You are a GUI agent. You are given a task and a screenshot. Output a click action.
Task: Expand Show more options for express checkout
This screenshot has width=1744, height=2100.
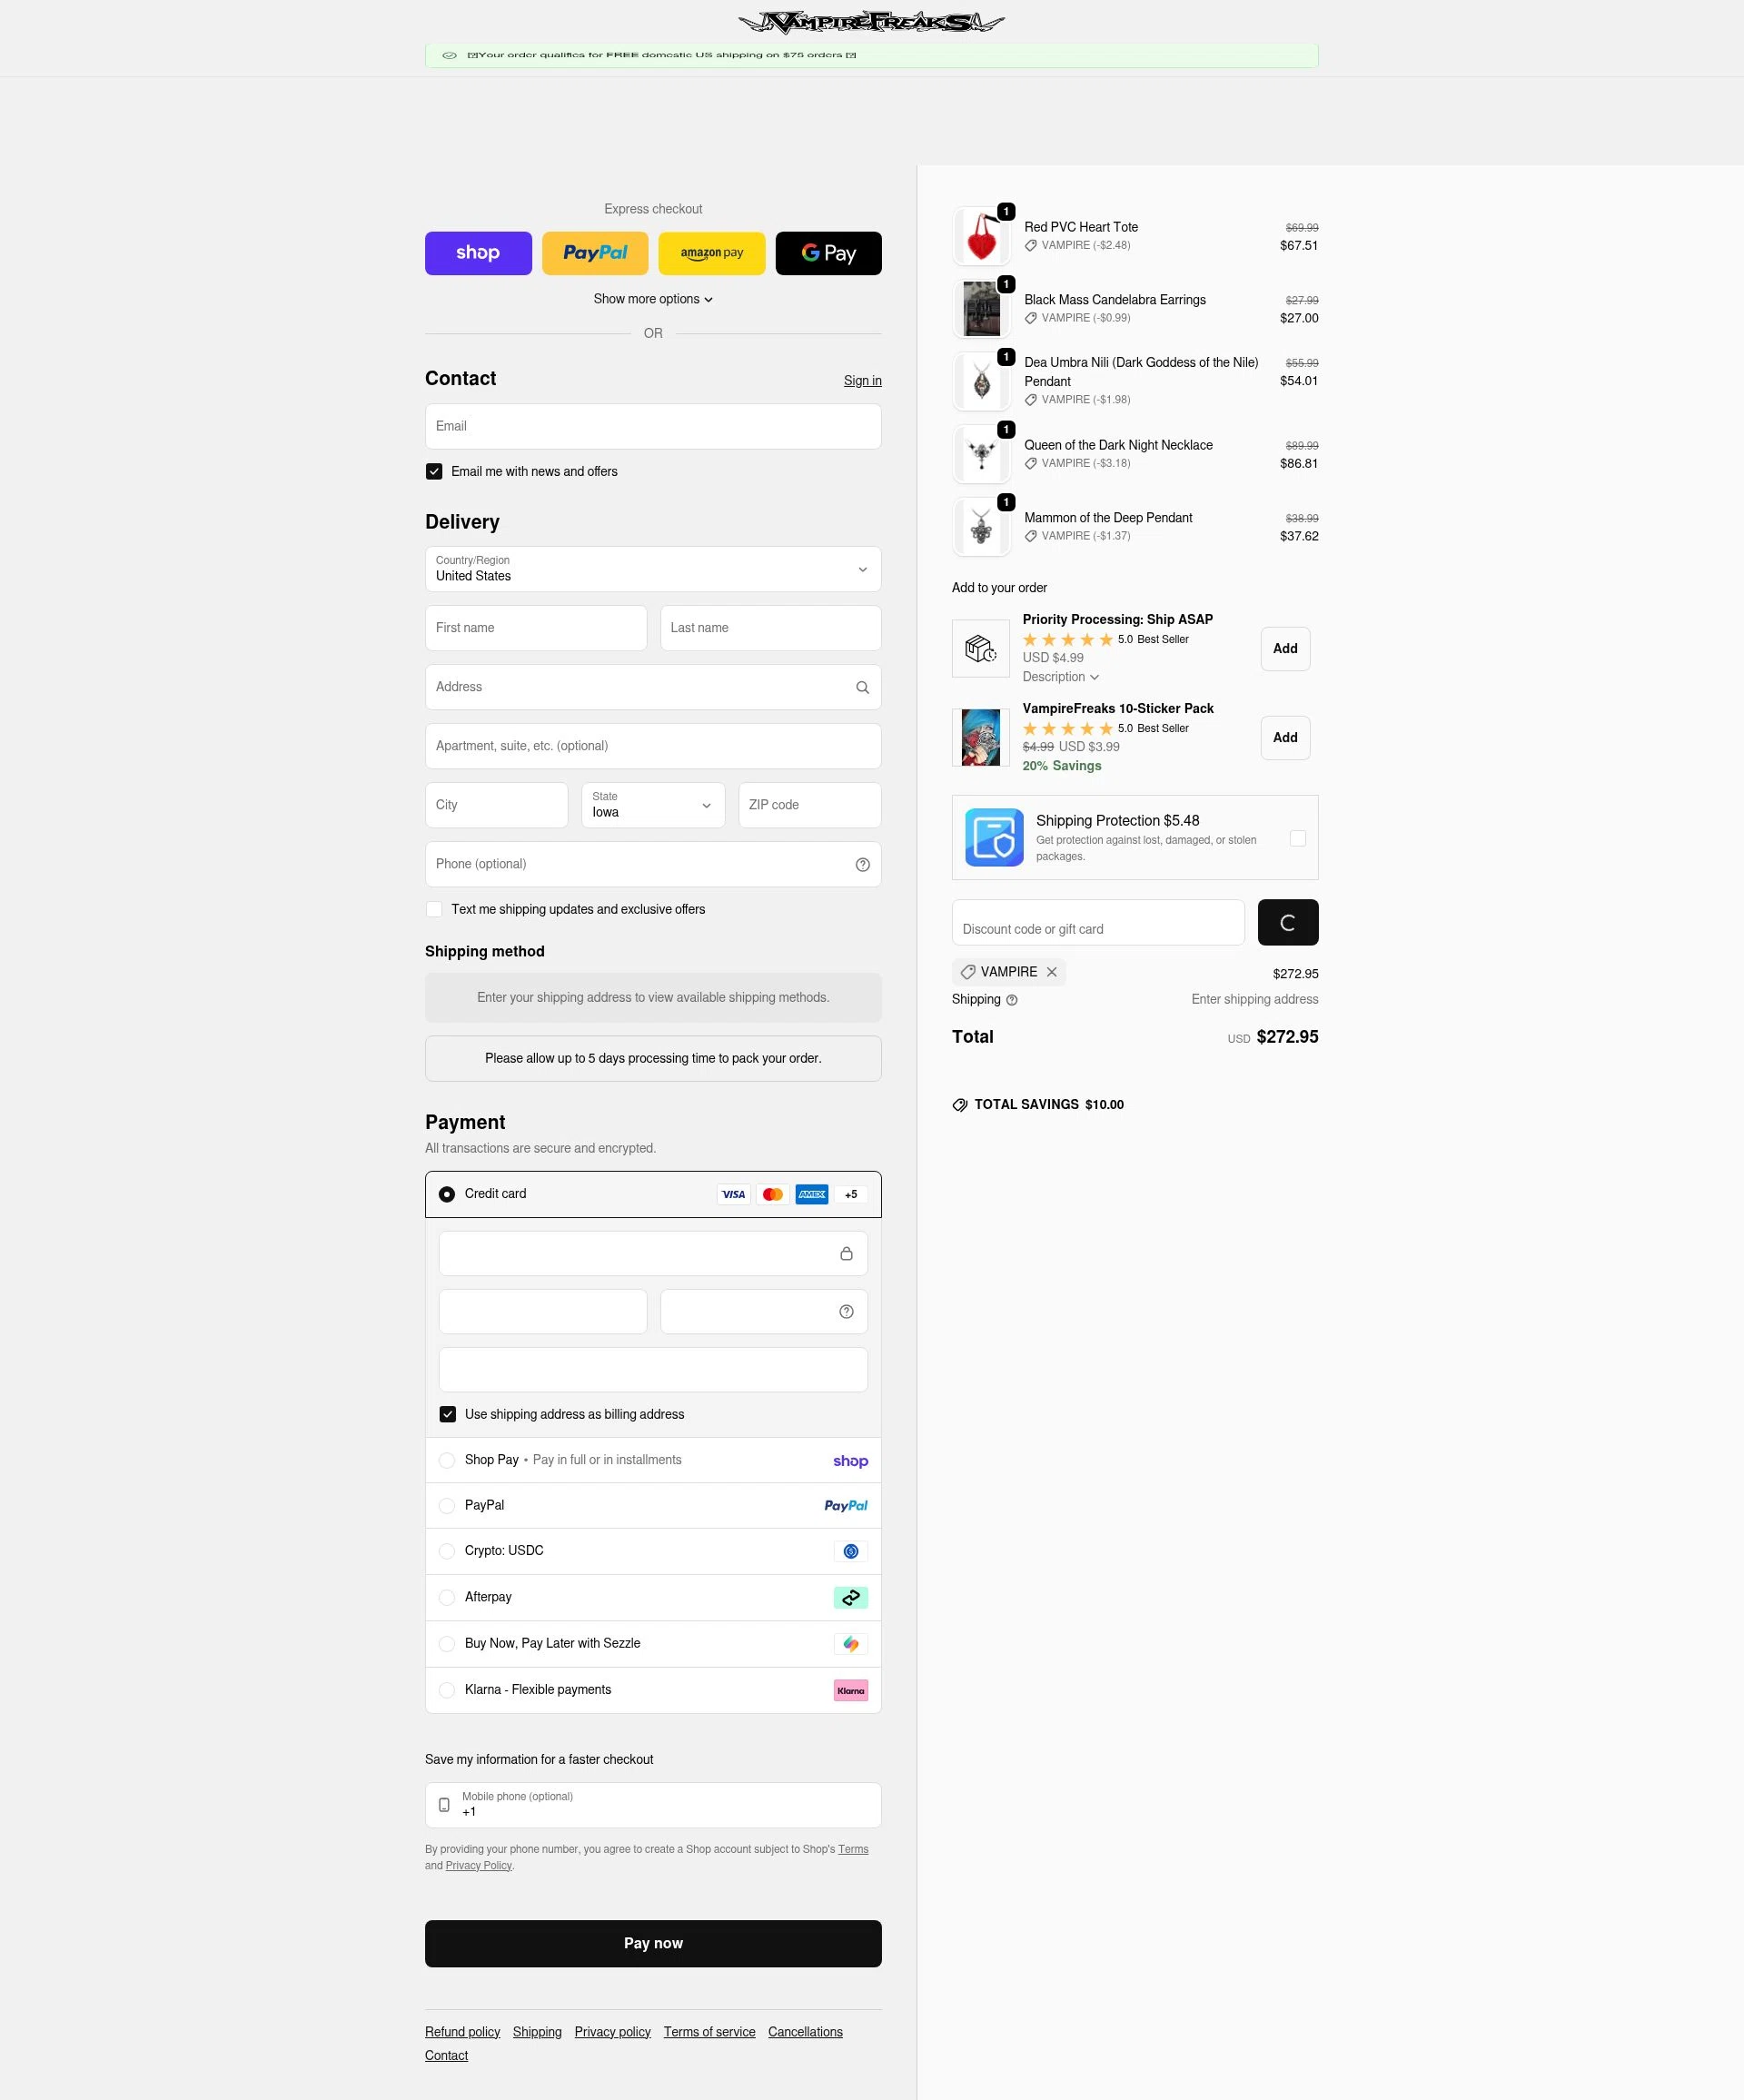point(653,299)
